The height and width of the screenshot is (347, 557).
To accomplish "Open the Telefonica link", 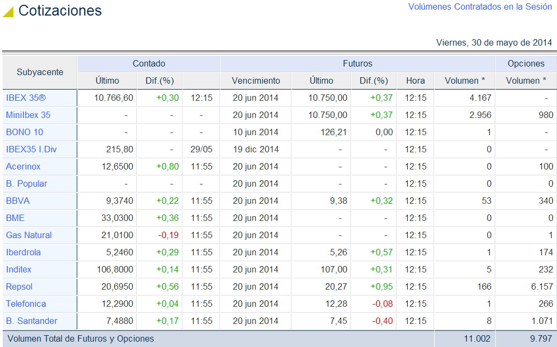I will (26, 304).
